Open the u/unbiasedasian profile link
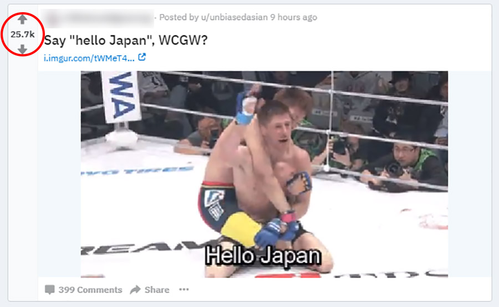499x307 pixels. (234, 17)
